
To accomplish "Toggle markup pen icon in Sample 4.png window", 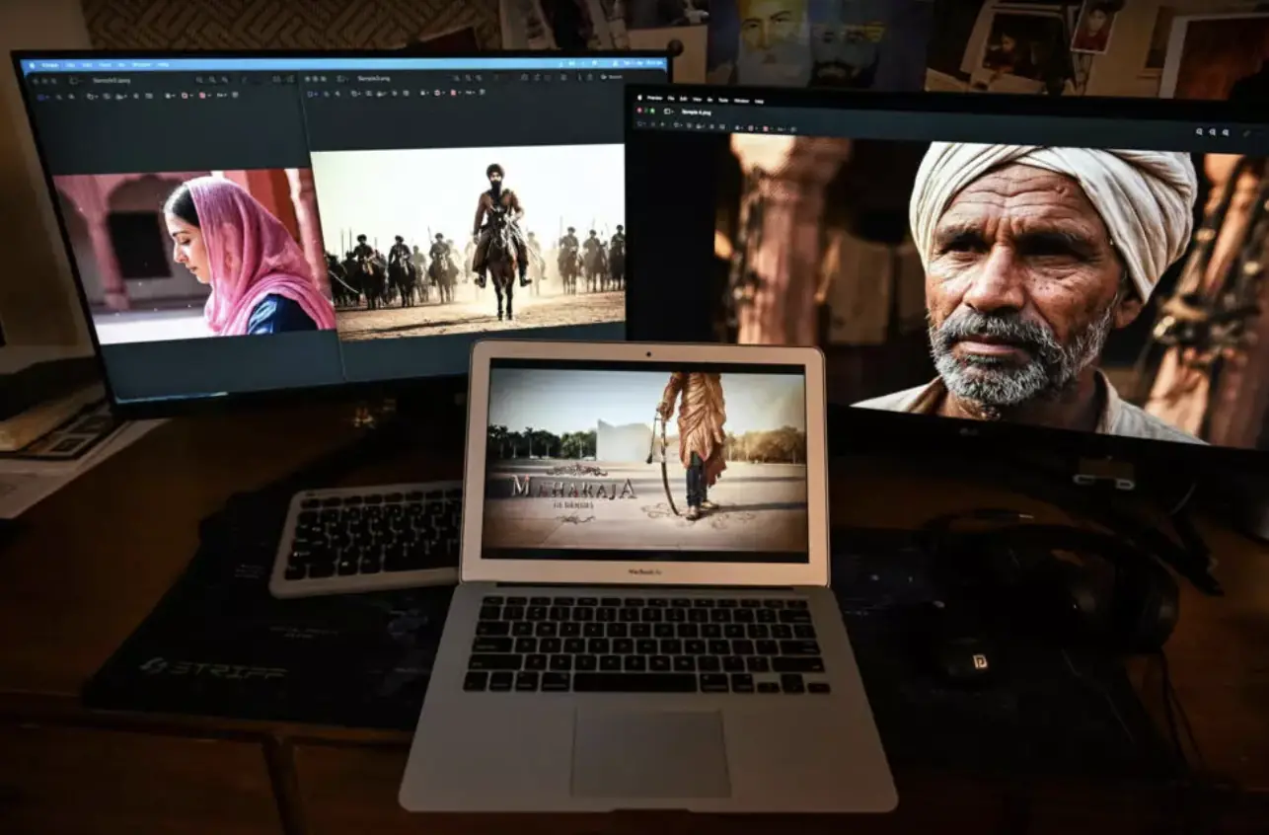I will (1246, 133).
